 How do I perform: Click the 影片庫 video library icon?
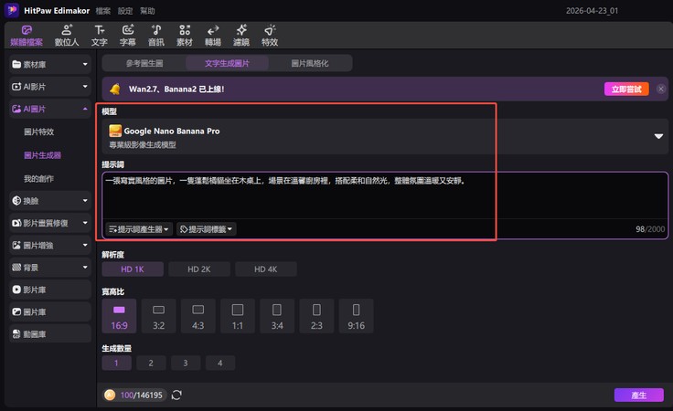[x=16, y=290]
